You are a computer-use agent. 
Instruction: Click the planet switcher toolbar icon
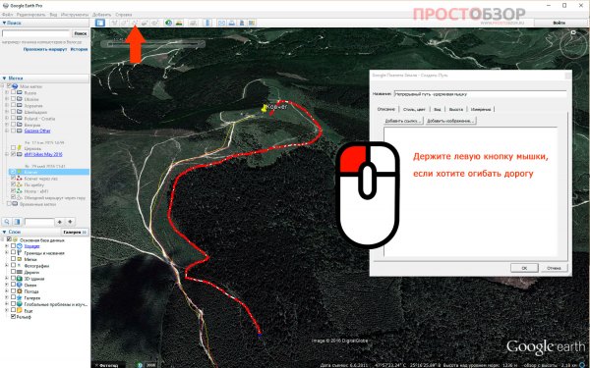point(193,23)
